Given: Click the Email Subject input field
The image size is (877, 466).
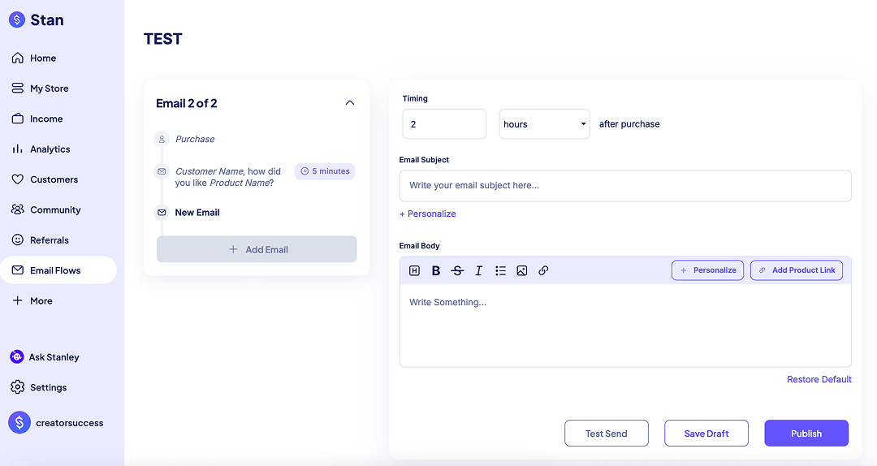Looking at the screenshot, I should [x=625, y=186].
